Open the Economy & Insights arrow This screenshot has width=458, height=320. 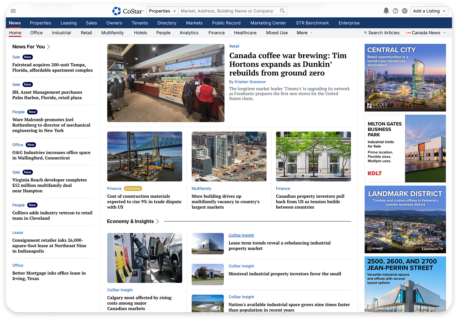click(157, 221)
